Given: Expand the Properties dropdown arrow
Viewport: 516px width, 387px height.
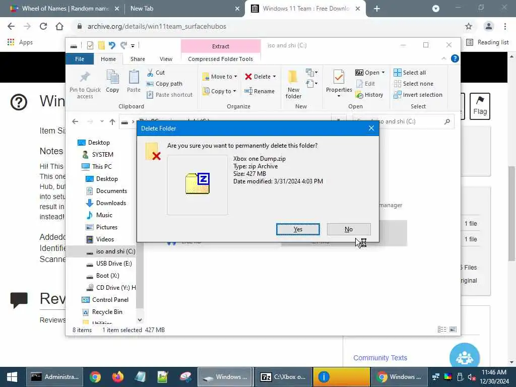Looking at the screenshot, I should coord(339,96).
